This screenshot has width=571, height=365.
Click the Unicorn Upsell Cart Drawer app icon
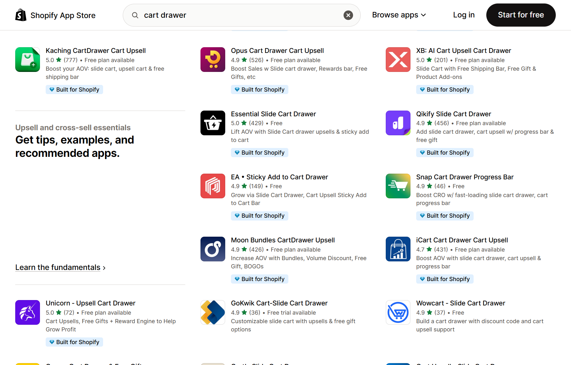[27, 312]
